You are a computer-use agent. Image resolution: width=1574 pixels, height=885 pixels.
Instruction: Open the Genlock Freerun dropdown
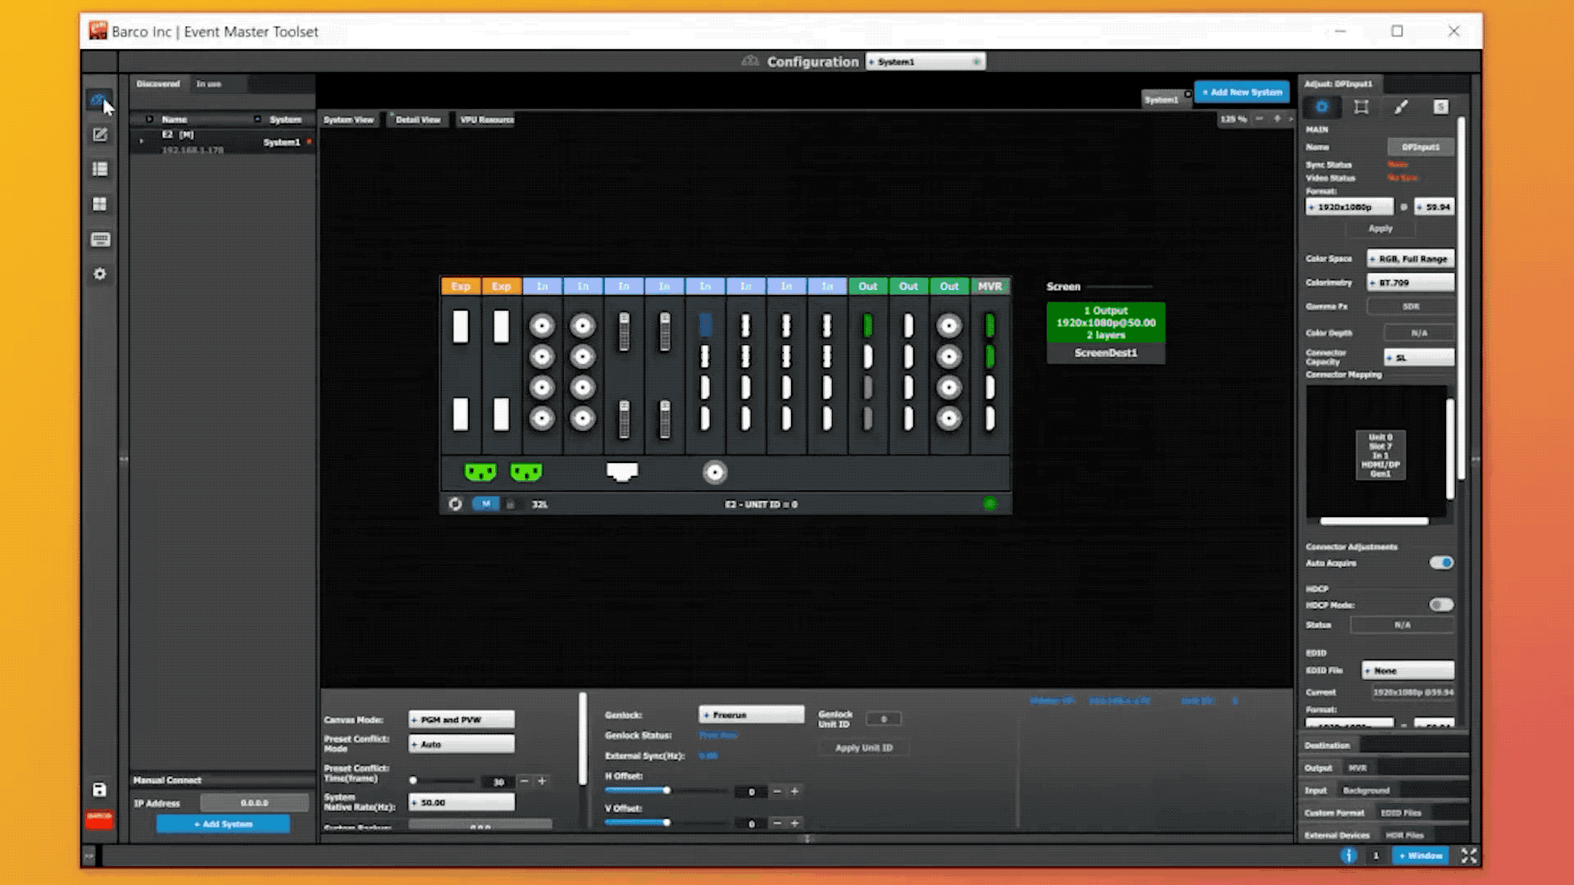click(x=751, y=715)
